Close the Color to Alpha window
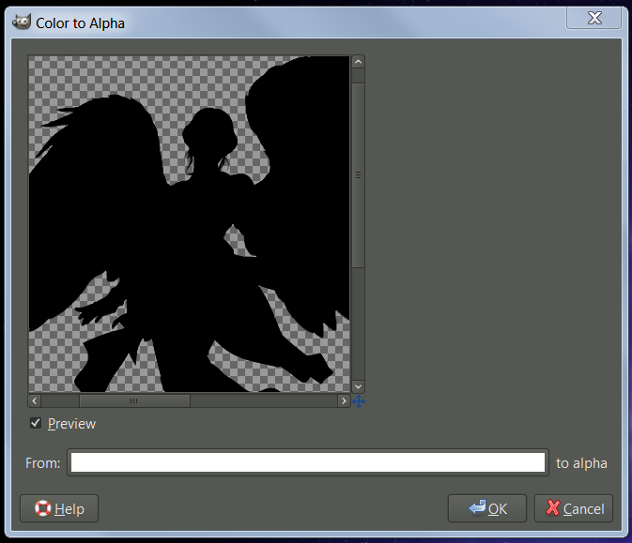The image size is (632, 543). pos(593,18)
